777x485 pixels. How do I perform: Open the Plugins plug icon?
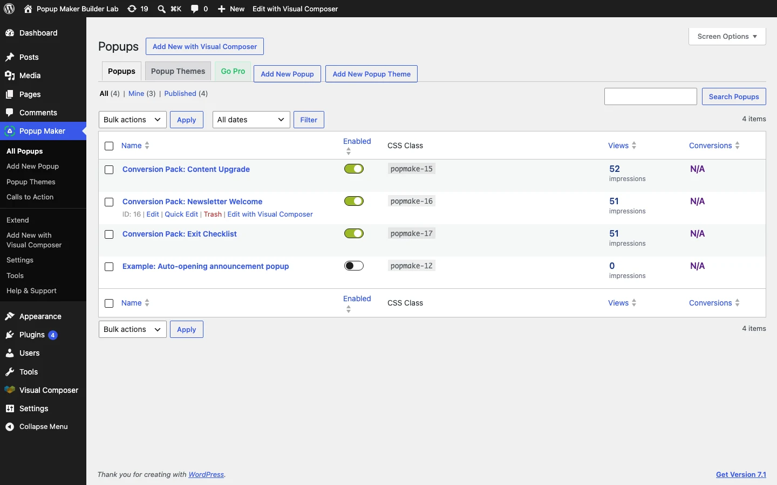(10, 335)
